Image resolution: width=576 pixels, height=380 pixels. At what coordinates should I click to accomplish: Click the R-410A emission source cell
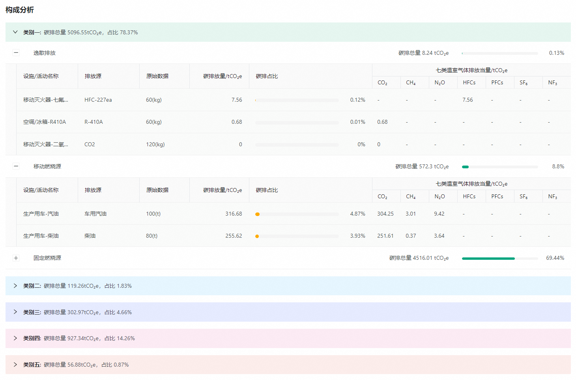tap(94, 122)
